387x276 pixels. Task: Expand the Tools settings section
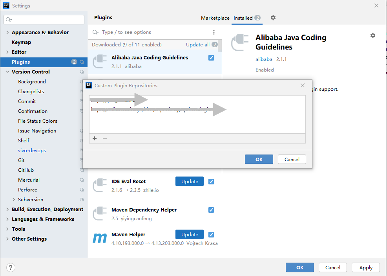[7, 229]
